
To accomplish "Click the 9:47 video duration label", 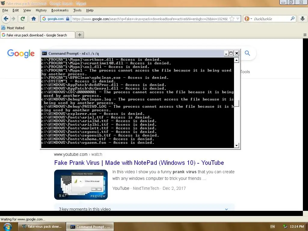I will [62, 196].
